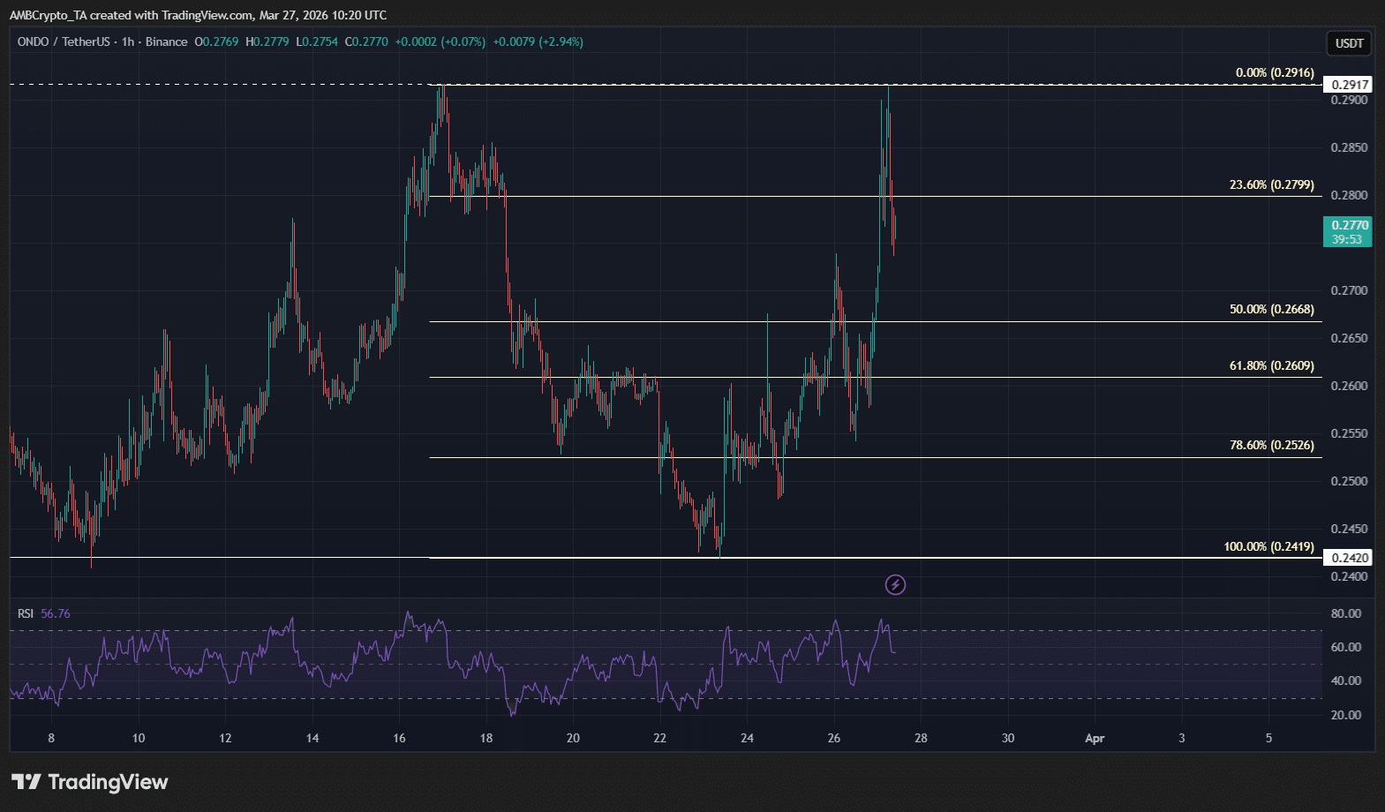Screen dimensions: 1385x812
Task: Click the TradingView logo at bottom left
Action: point(90,782)
